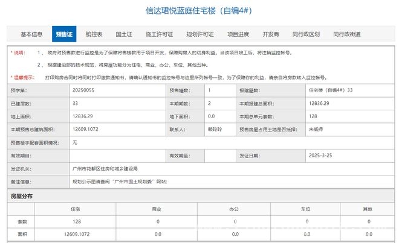Viewport: 399px width, 243px height.
Task: Click 本期预售总建筑面积 value 12609.1072
Action: point(85,129)
